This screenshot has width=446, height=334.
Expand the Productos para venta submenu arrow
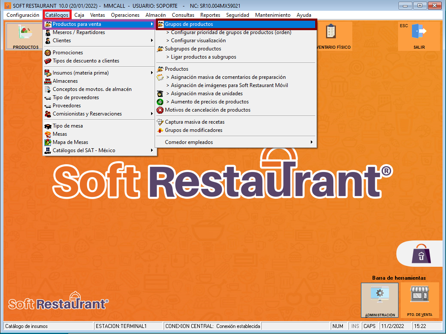tap(152, 24)
